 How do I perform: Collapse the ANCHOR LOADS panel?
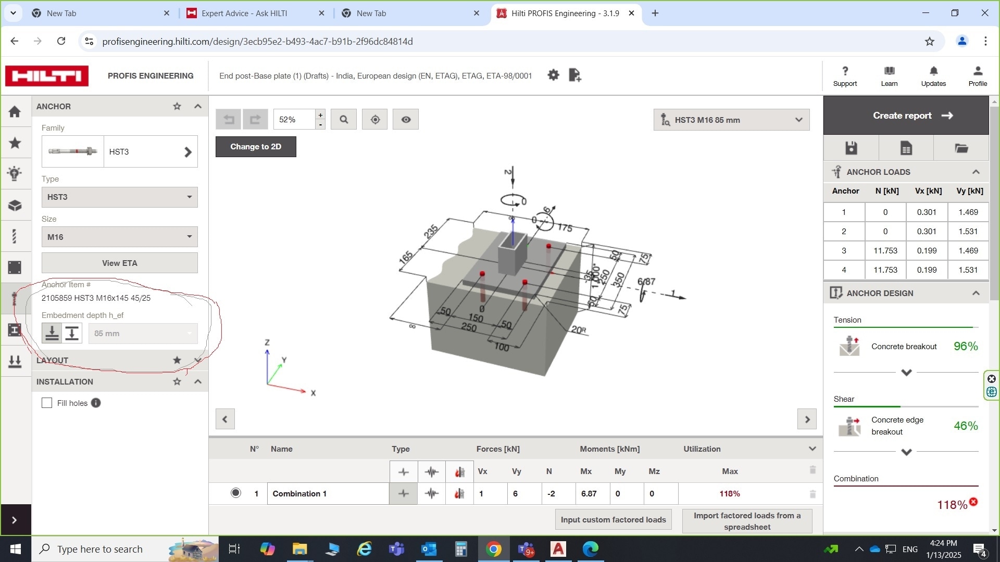point(976,172)
